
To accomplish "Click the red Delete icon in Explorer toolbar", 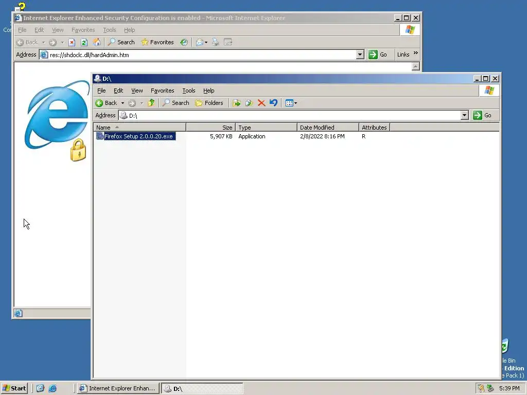I will 261,103.
